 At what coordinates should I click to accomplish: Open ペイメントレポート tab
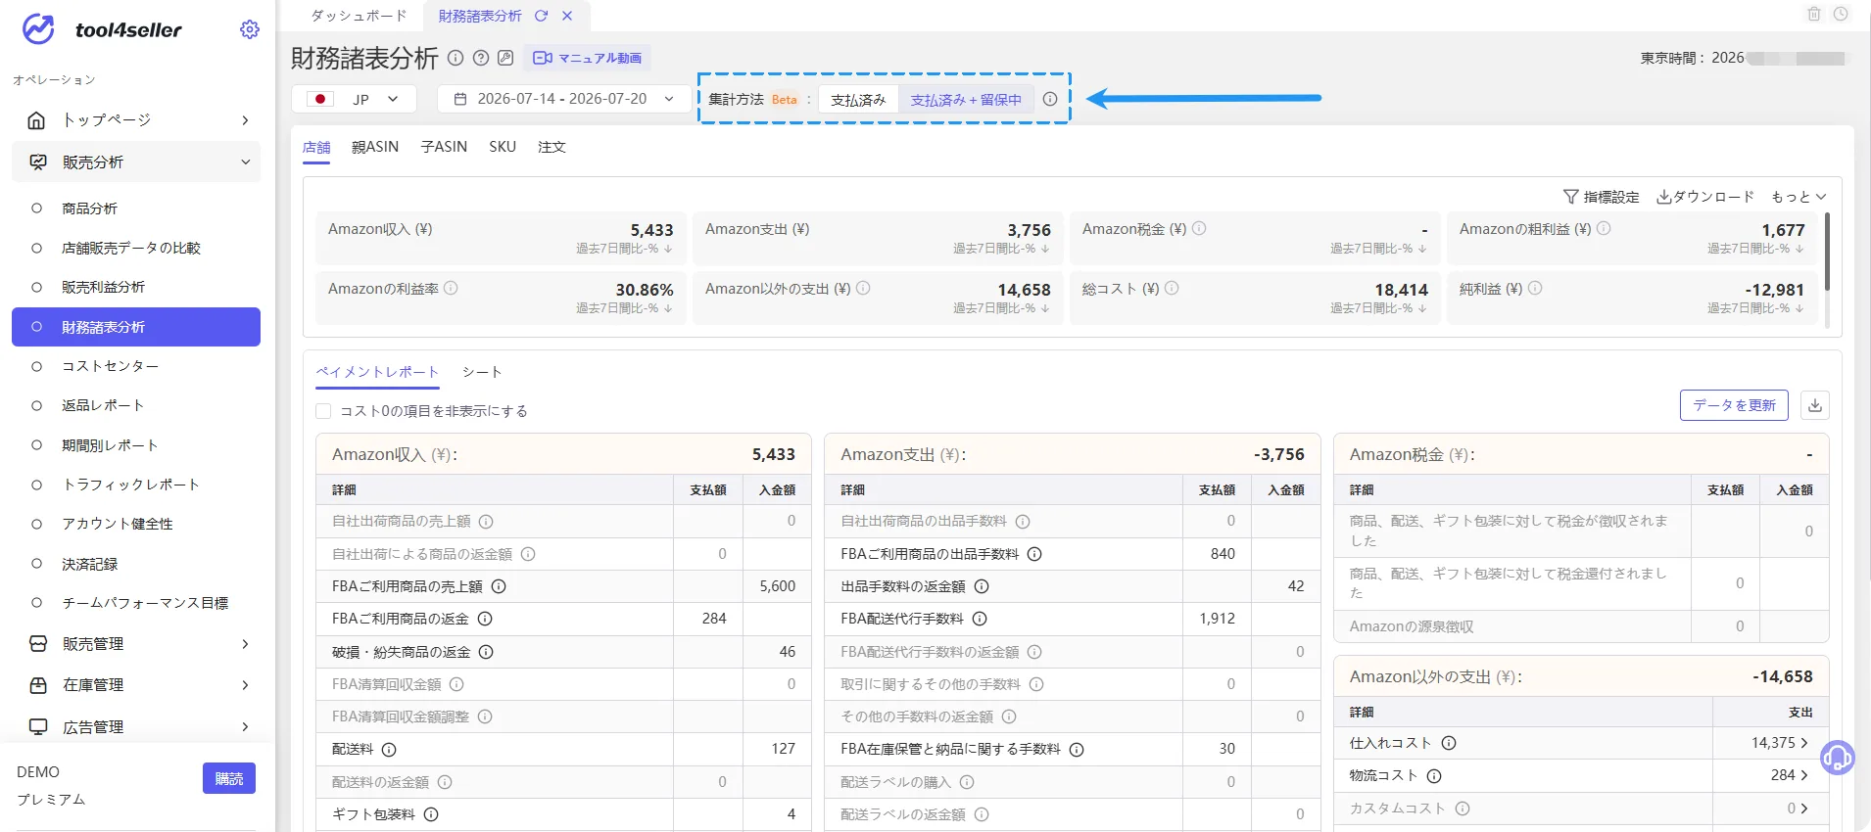pyautogui.click(x=377, y=372)
